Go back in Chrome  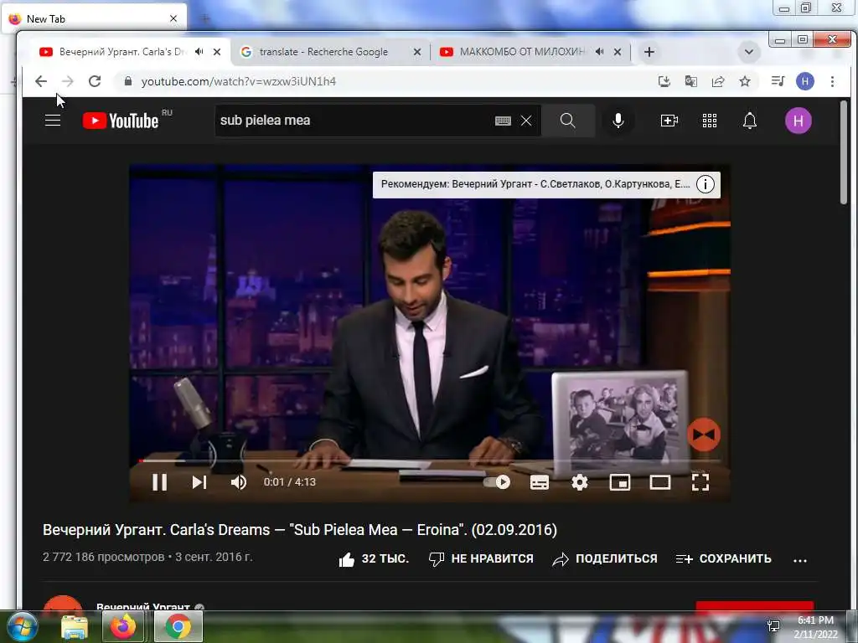(x=41, y=81)
